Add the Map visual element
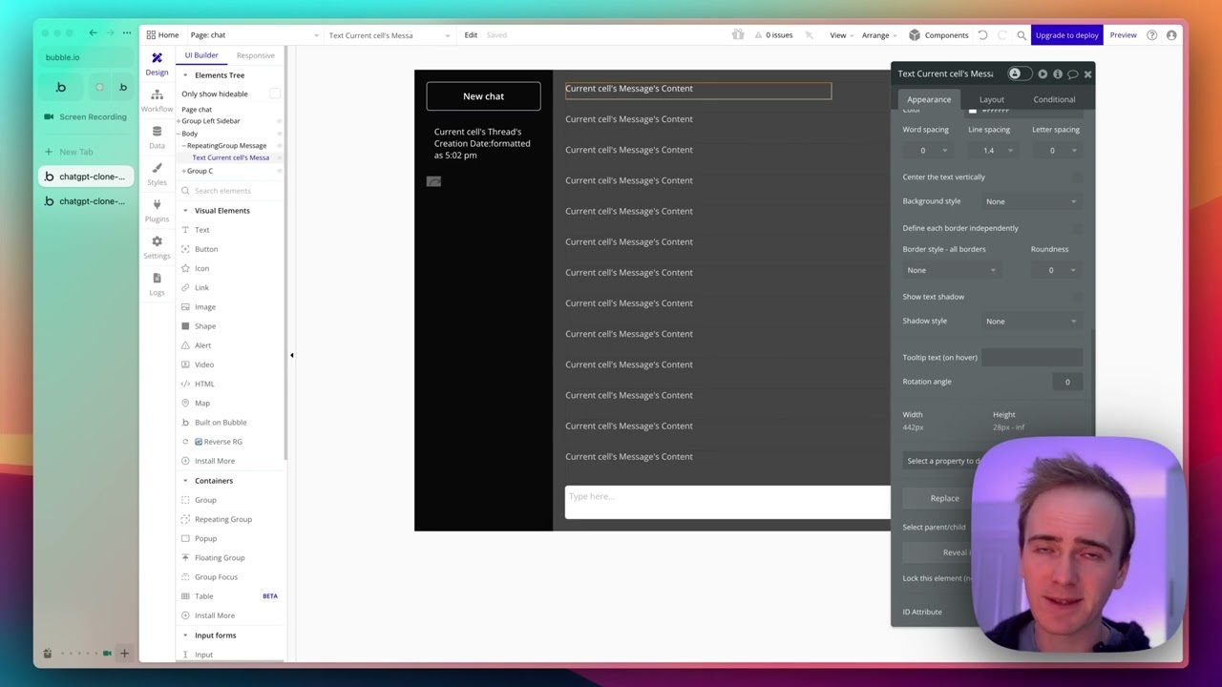1222x687 pixels. 201,403
